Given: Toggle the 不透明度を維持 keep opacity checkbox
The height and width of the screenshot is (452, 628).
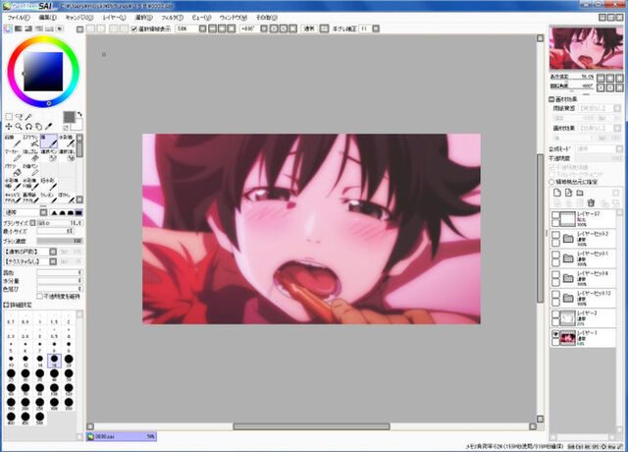Looking at the screenshot, I should coord(39,297).
